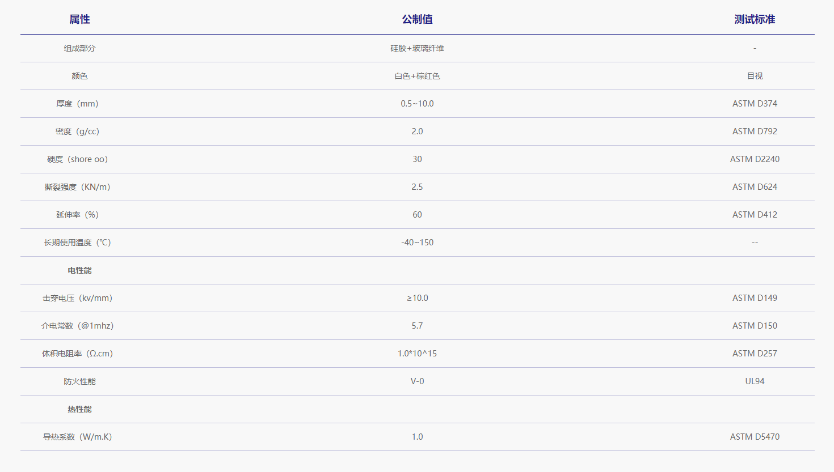Click the 电性能 section heading
The height and width of the screenshot is (472, 834).
click(79, 270)
